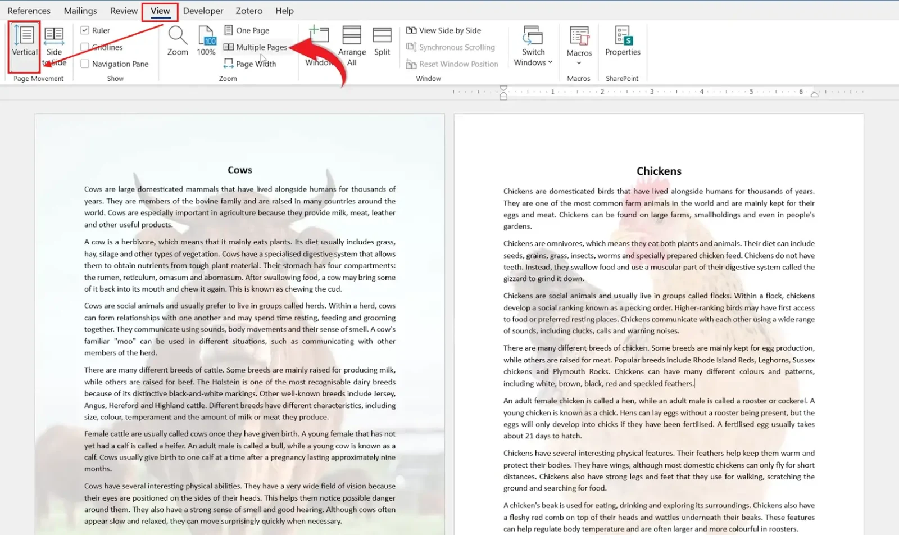The width and height of the screenshot is (899, 535).
Task: Click Synchronous Scrolling option
Action: [x=451, y=47]
